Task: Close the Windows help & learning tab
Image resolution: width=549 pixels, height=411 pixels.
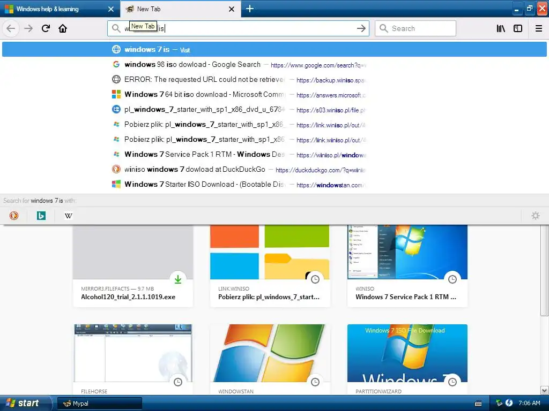Action: (111, 9)
